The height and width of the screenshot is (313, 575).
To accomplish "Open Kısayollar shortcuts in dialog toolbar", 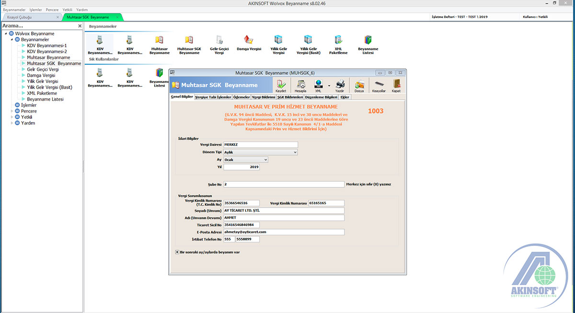I will tap(379, 85).
